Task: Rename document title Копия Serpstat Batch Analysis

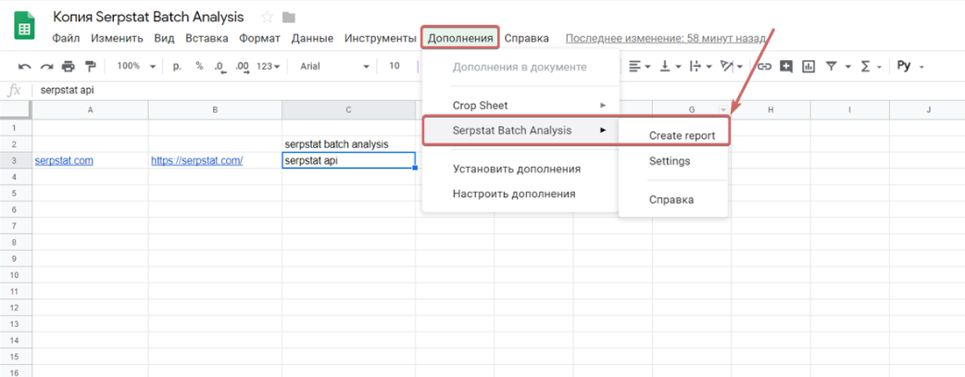Action: 148,17
